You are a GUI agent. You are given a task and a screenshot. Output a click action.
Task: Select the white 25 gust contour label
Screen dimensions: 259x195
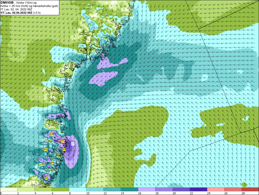coord(73,144)
